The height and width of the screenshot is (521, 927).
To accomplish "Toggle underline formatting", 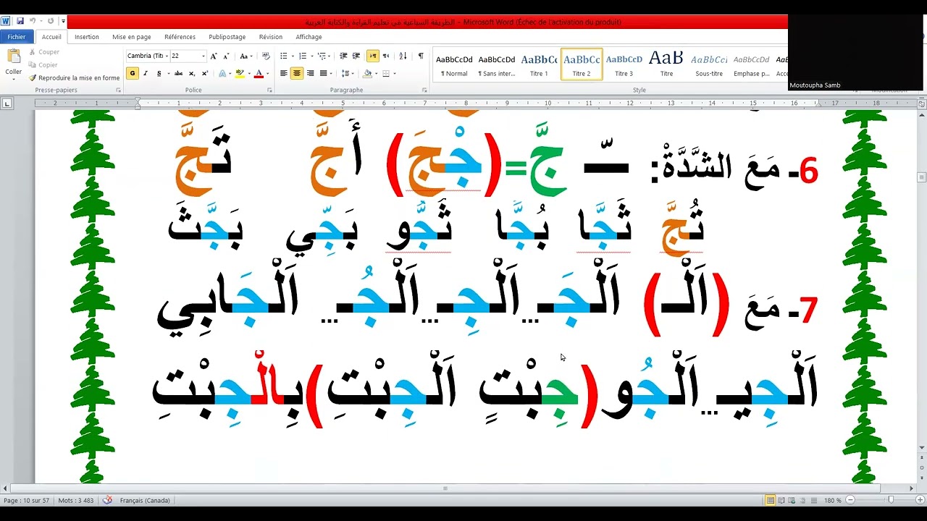I will click(158, 73).
